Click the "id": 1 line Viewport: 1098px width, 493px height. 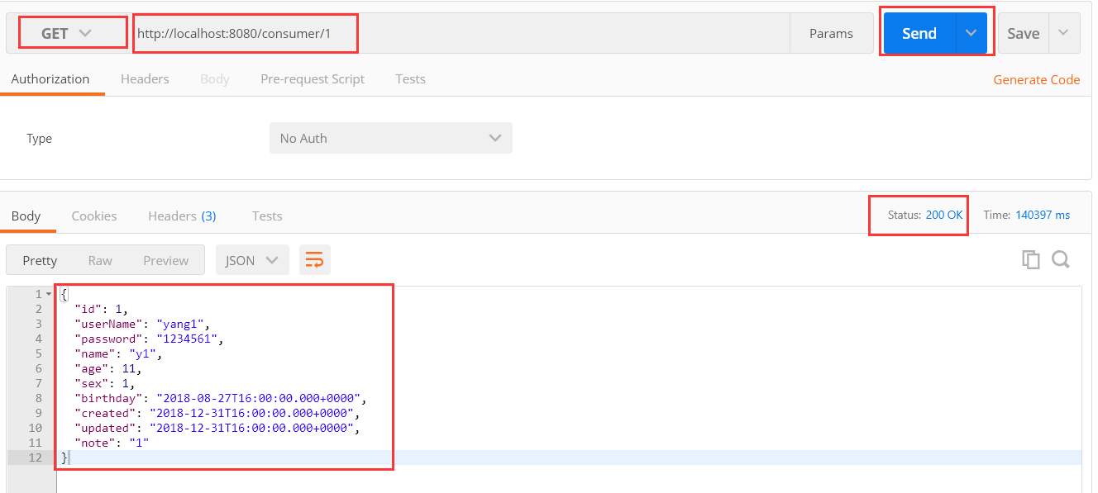tap(102, 309)
